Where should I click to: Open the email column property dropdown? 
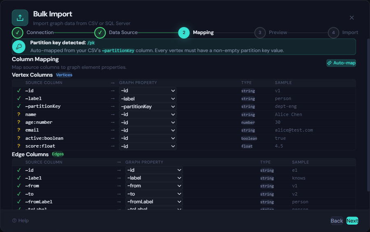pyautogui.click(x=148, y=130)
